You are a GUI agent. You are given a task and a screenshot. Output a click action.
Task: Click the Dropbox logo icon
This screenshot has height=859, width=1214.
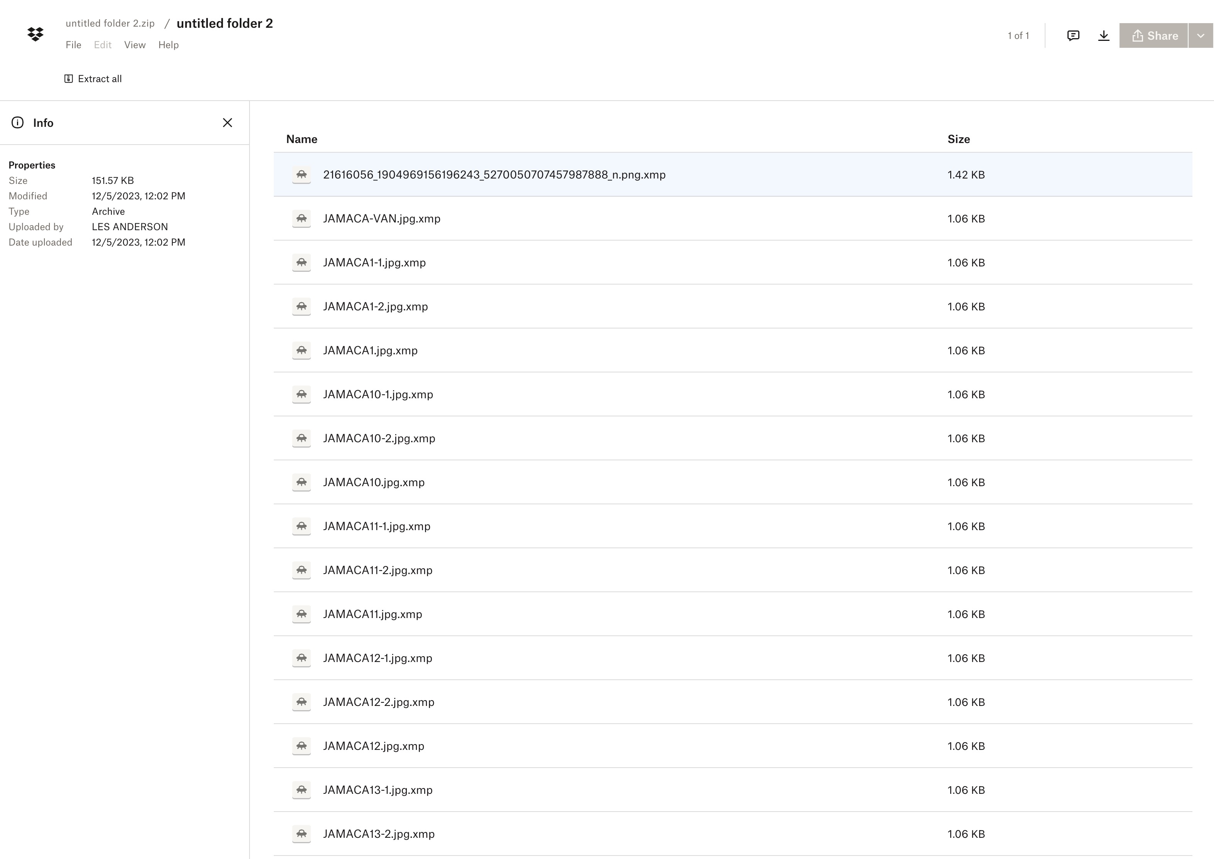pyautogui.click(x=35, y=34)
